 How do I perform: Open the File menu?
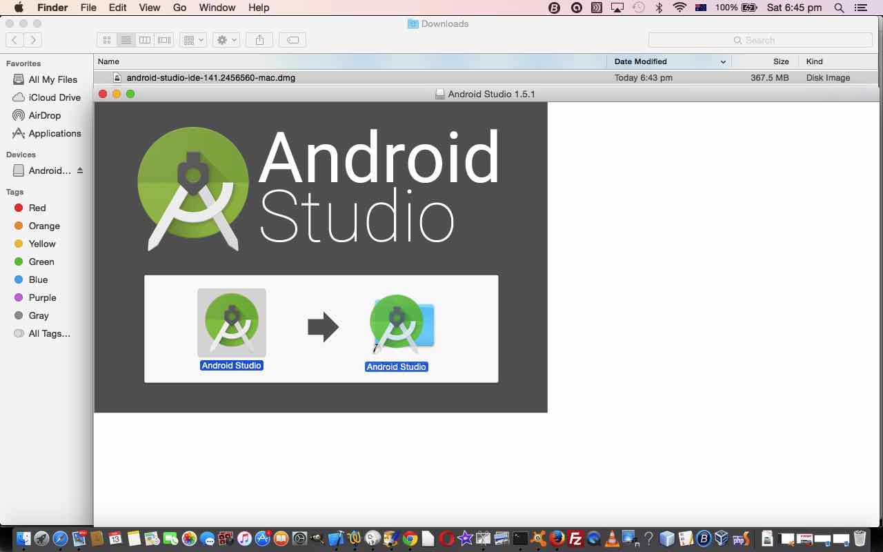(88, 8)
